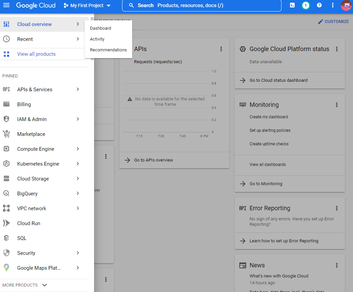Click the Cloud overview icon
Viewport: 353px width, 292px height.
(6, 24)
